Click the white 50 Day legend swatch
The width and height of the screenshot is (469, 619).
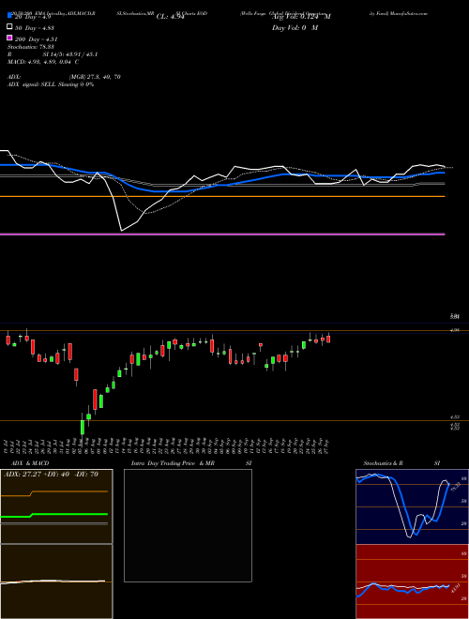pyautogui.click(x=9, y=27)
